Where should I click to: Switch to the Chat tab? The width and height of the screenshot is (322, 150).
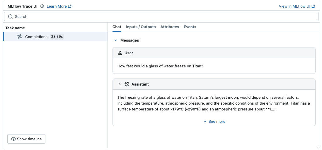click(117, 27)
